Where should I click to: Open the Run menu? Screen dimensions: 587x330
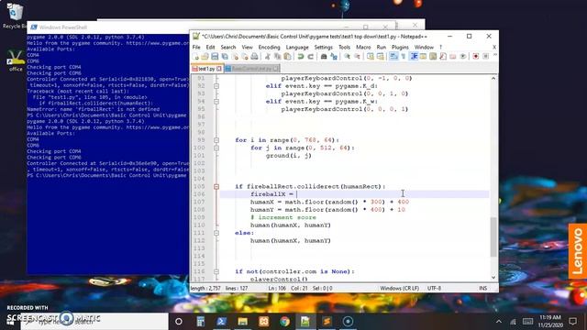pos(382,47)
